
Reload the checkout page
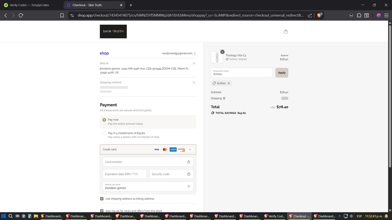[x=21, y=15]
